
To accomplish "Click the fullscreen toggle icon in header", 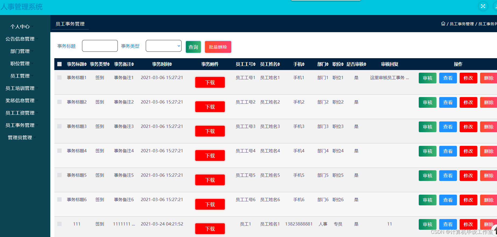I will 483,6.
